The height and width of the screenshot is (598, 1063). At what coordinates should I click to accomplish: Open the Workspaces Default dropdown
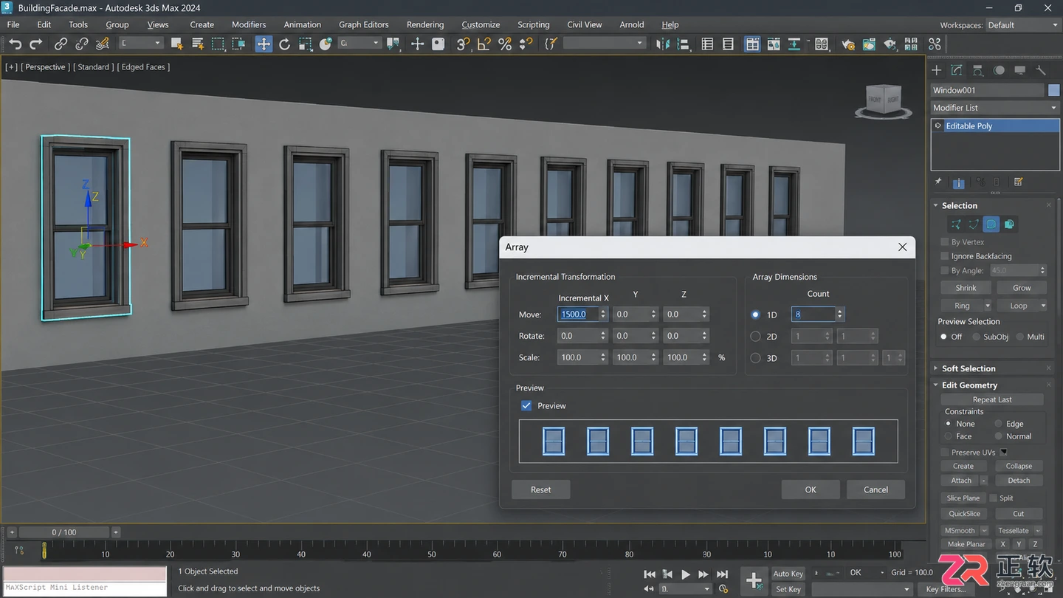point(1022,25)
